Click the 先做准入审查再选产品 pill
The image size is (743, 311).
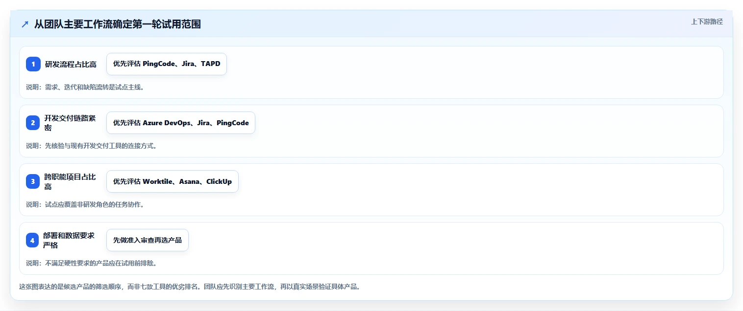(x=148, y=240)
